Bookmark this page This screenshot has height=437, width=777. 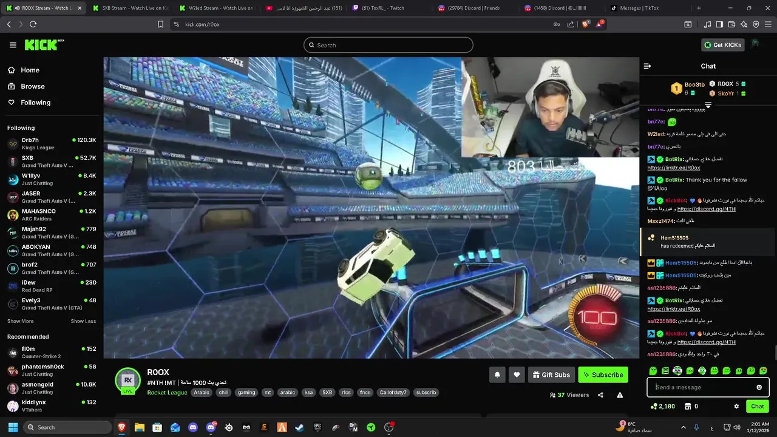(x=160, y=24)
